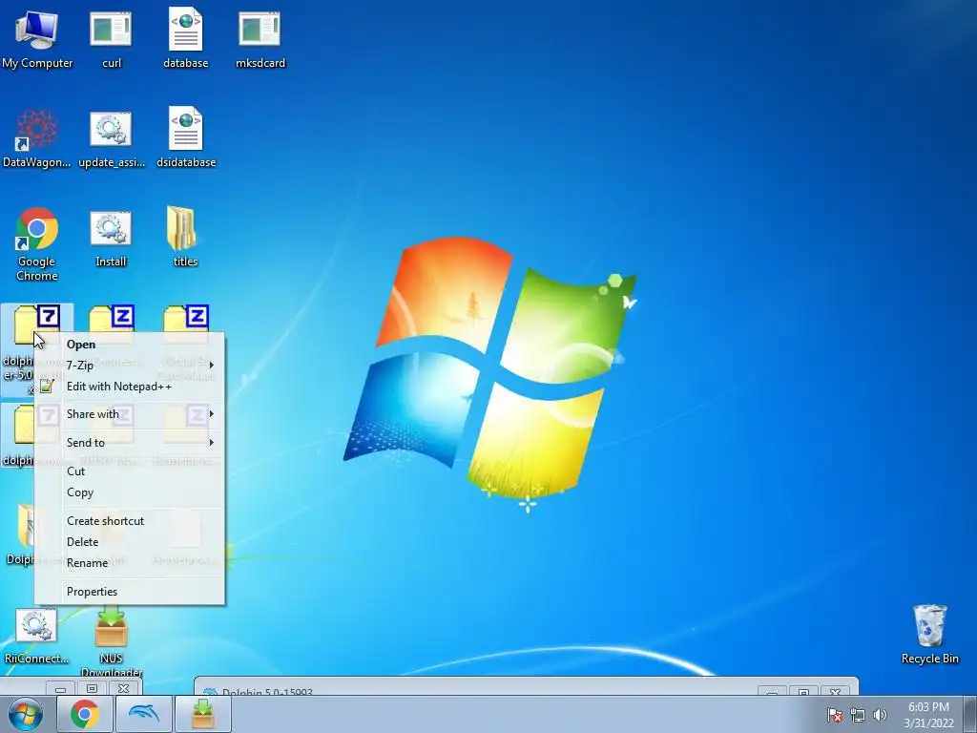Select the DataWagon shortcut icon

[x=37, y=138]
